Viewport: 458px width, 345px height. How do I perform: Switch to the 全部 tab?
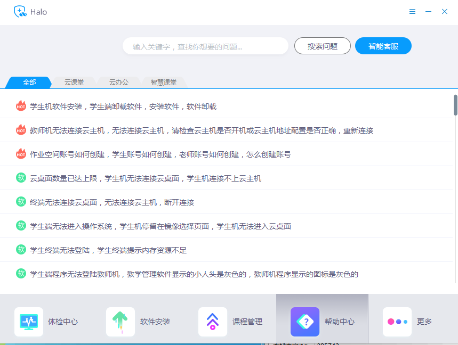29,83
